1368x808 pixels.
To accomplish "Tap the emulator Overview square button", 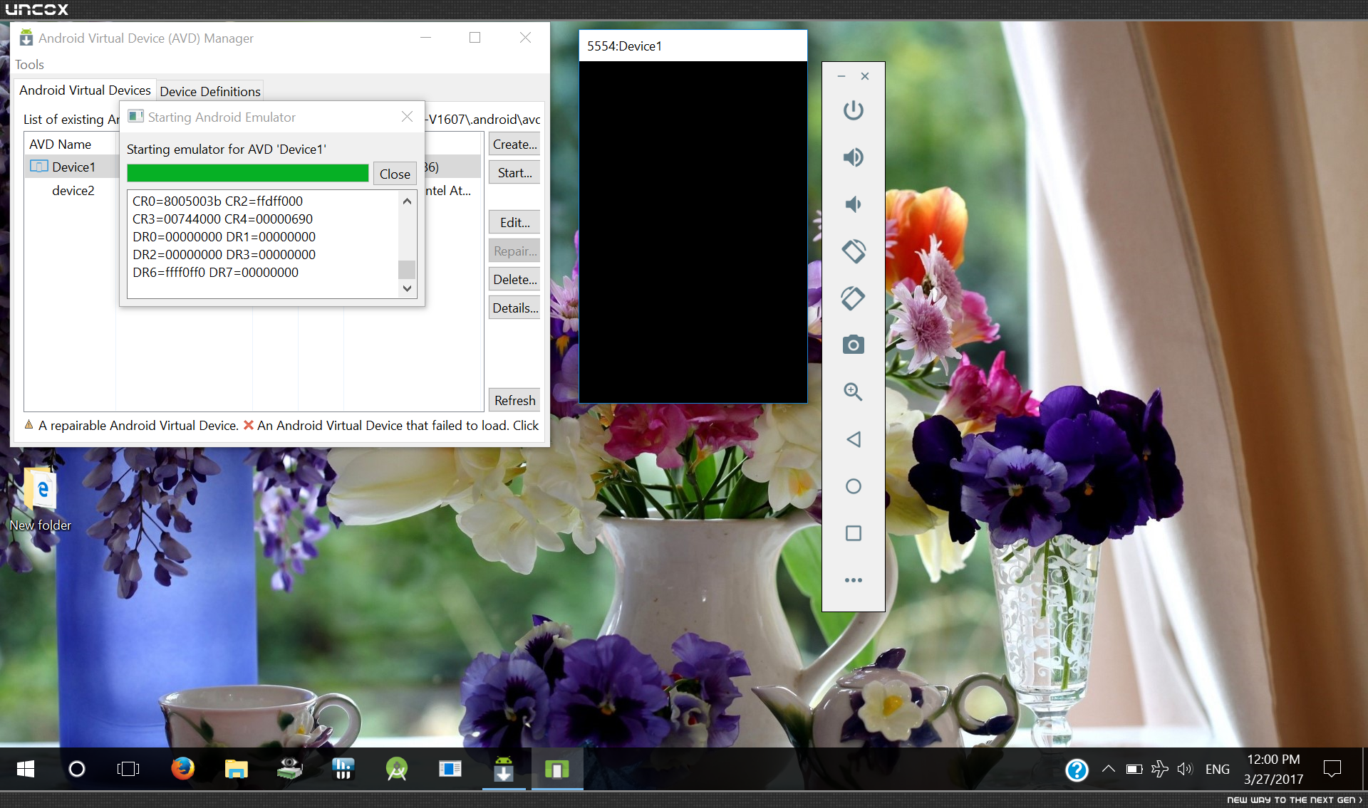I will [x=853, y=533].
